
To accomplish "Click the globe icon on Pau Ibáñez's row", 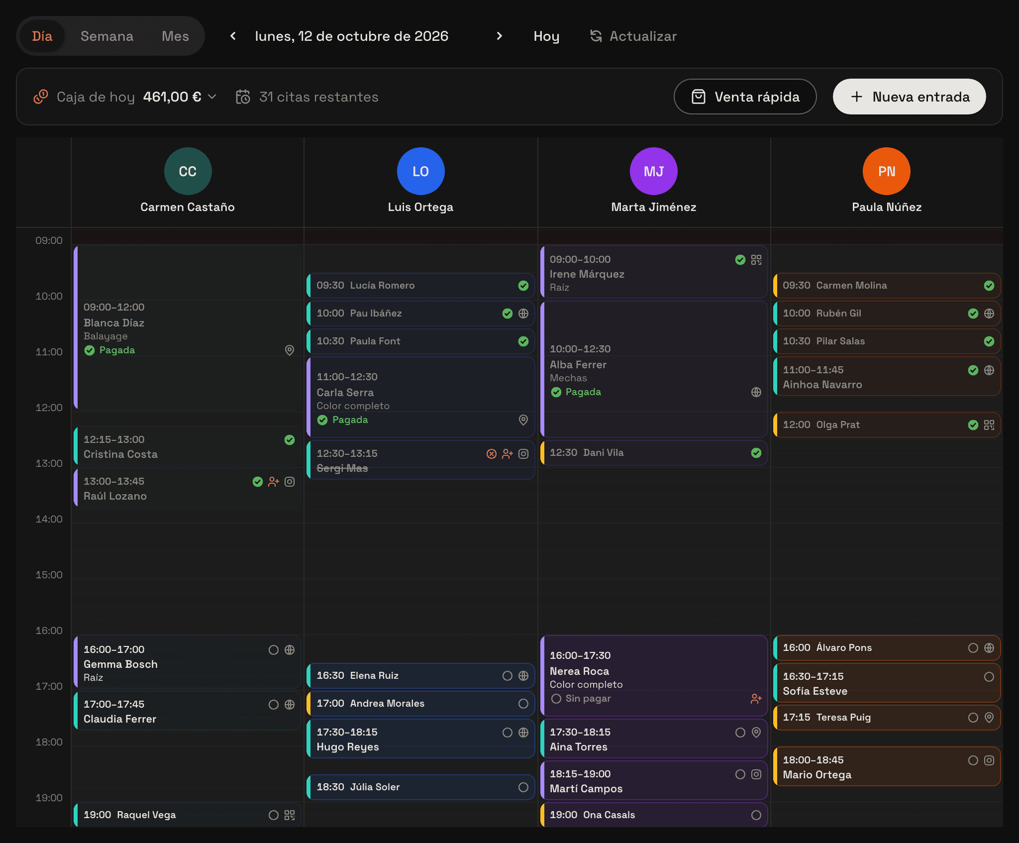I will coord(523,314).
